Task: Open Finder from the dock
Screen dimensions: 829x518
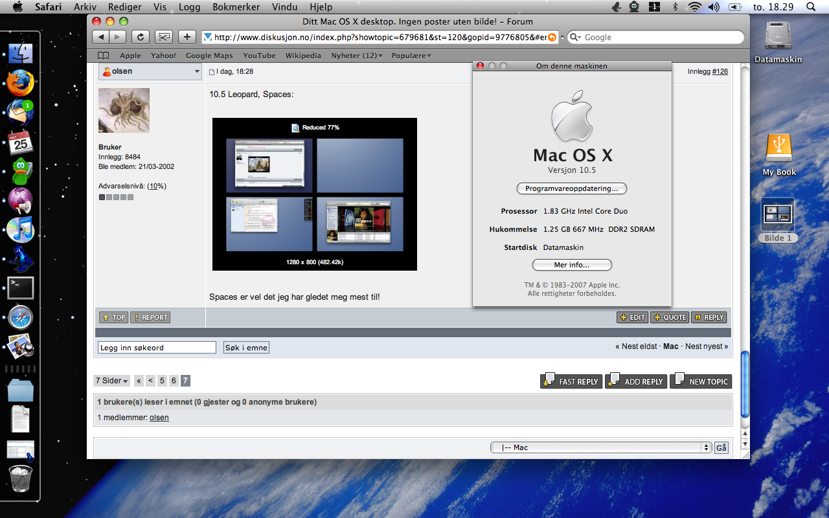Action: pyautogui.click(x=20, y=54)
